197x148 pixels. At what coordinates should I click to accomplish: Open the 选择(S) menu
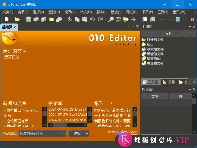38,12
